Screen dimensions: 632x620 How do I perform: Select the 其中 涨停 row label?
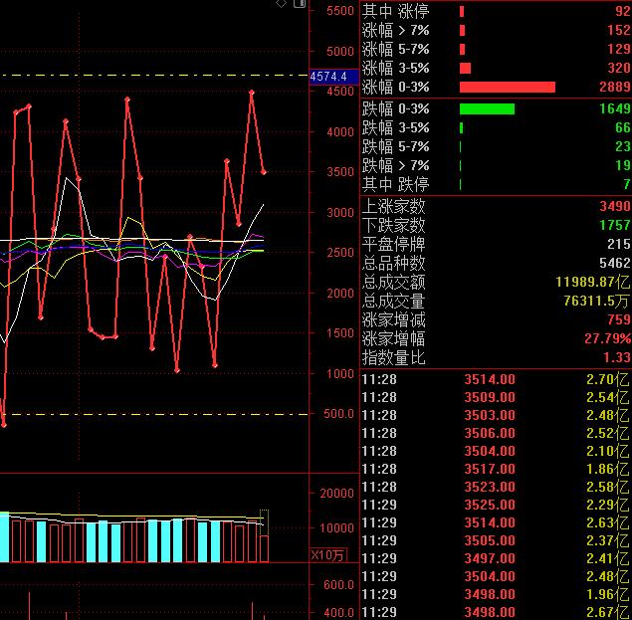click(x=395, y=11)
